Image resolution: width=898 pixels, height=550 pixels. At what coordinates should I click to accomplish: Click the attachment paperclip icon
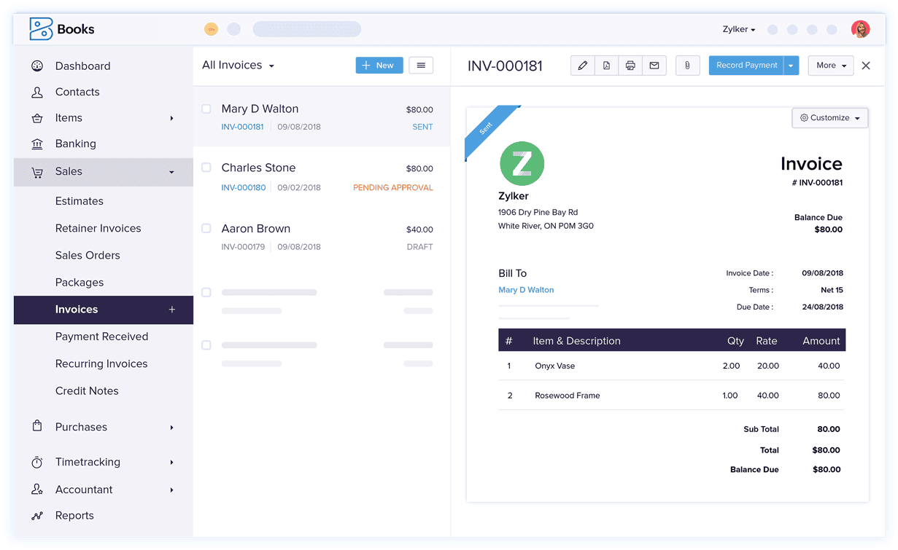(x=687, y=65)
